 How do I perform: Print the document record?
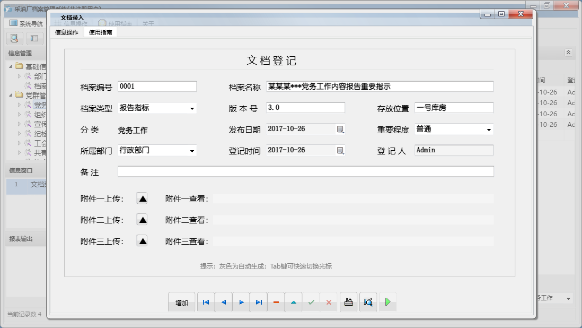[x=348, y=302]
